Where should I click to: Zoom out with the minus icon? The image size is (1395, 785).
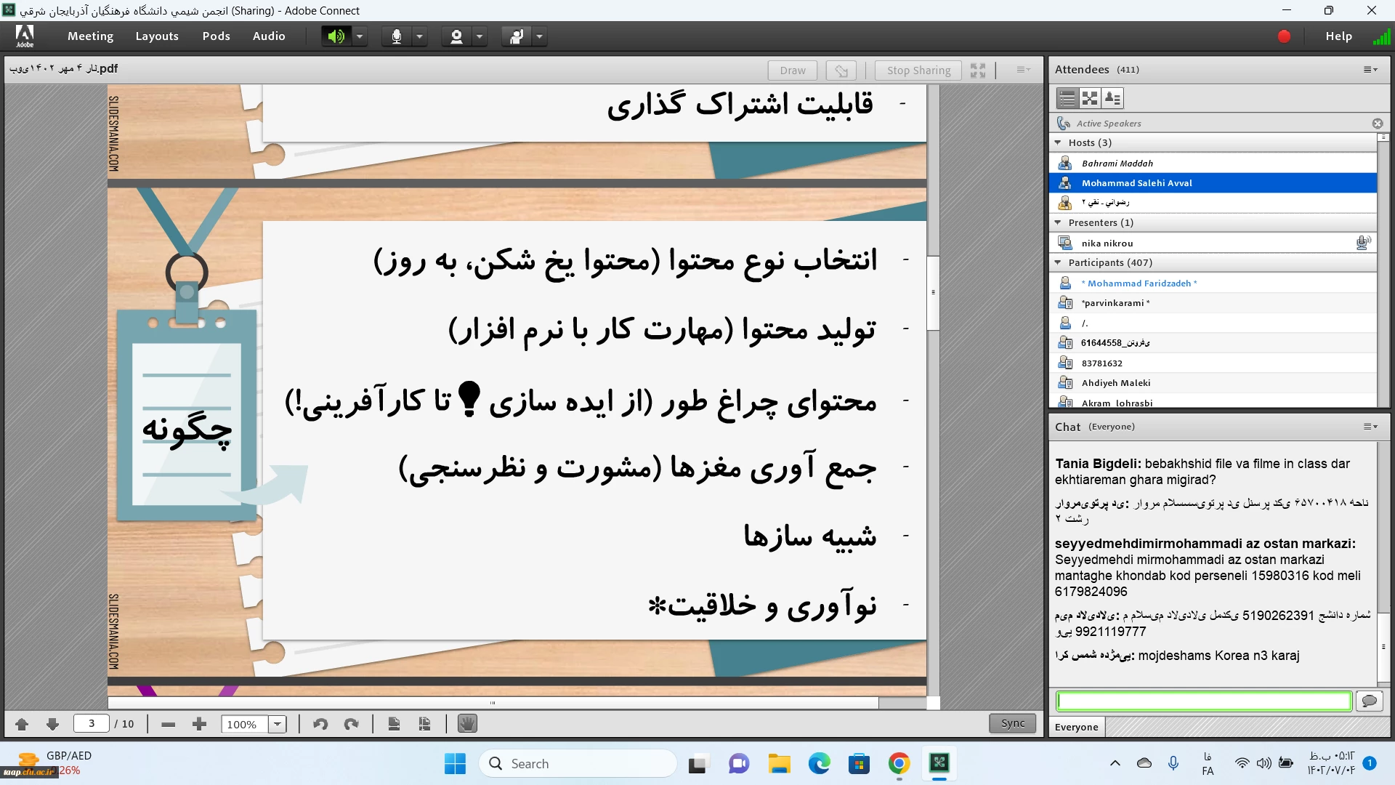pyautogui.click(x=168, y=724)
